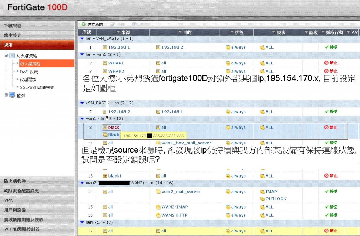The image size is (360, 236).
Task: Click the IMAP service in rule 14
Action: (271, 191)
